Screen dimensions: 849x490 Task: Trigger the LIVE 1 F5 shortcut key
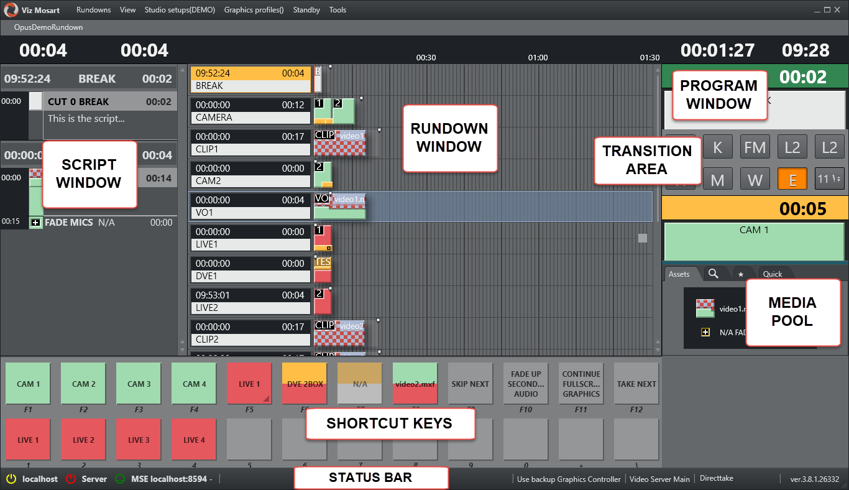pos(249,384)
